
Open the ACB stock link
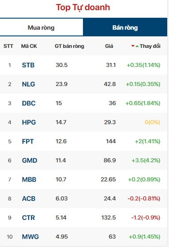pyautogui.click(x=29, y=199)
